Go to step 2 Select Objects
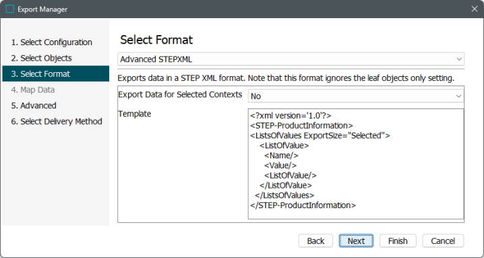The width and height of the screenshot is (484, 258). (x=41, y=58)
